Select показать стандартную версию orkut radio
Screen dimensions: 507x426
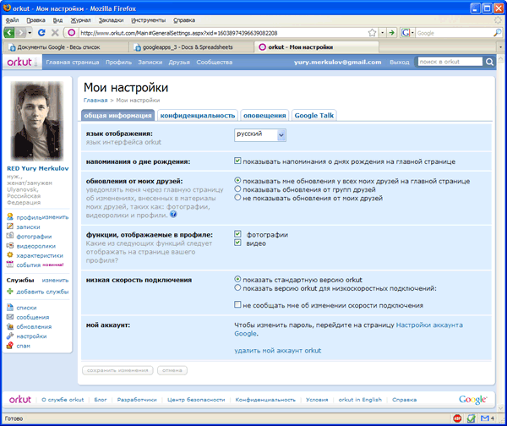point(237,279)
